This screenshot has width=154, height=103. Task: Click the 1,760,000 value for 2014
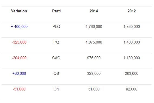click(x=94, y=26)
